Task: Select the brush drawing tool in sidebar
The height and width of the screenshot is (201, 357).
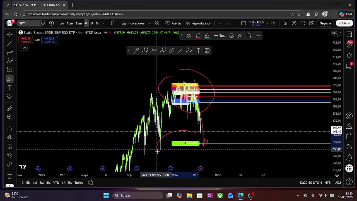Action: click(x=9, y=79)
